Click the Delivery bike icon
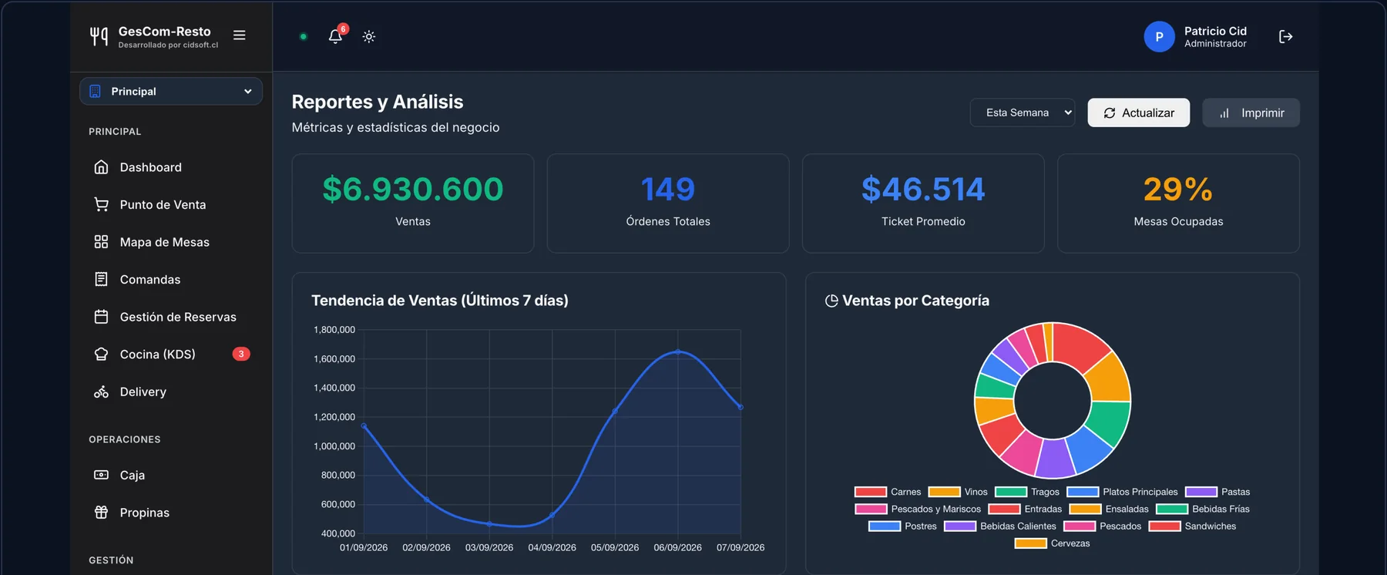The image size is (1387, 575). click(101, 392)
